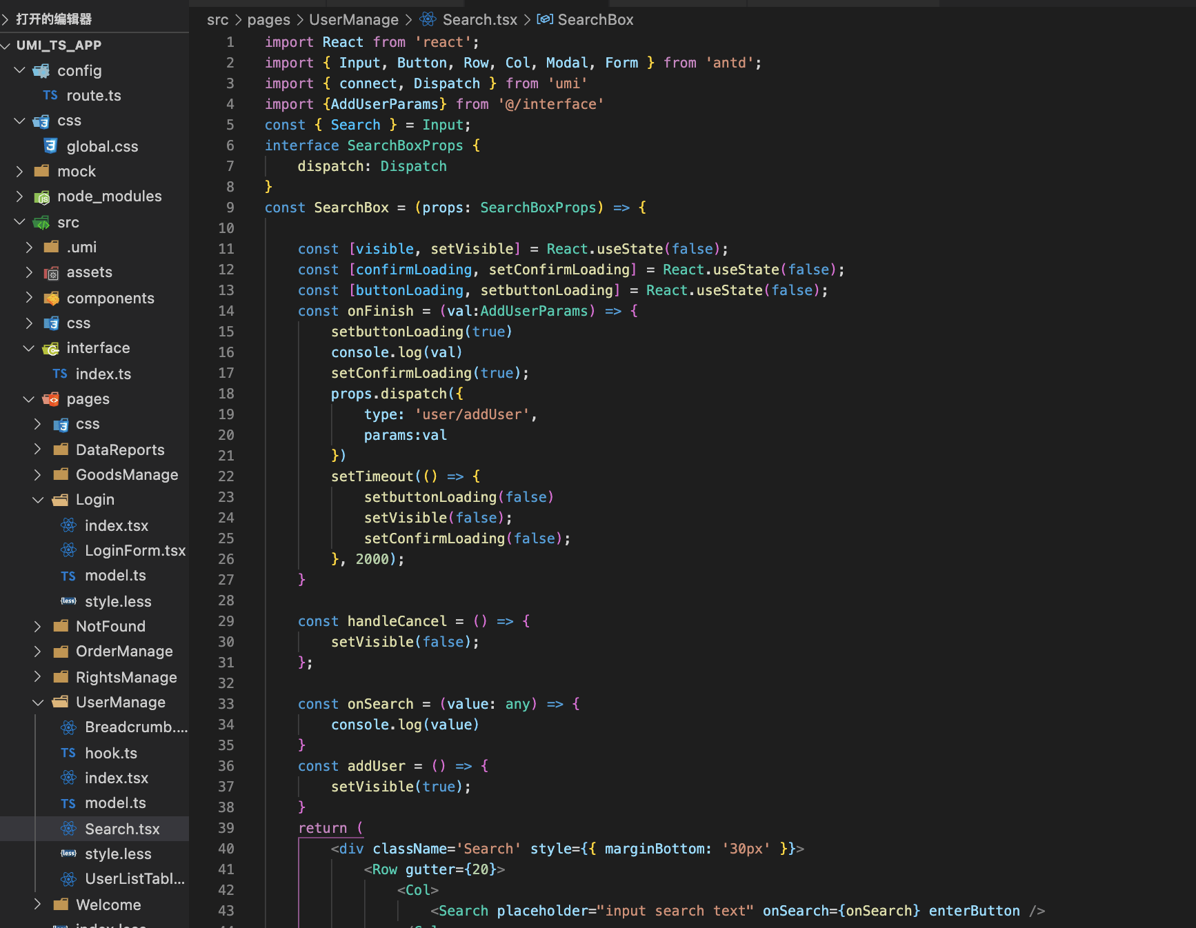Collapse the Login folder chevron
Viewport: 1196px width, 928px height.
[38, 500]
